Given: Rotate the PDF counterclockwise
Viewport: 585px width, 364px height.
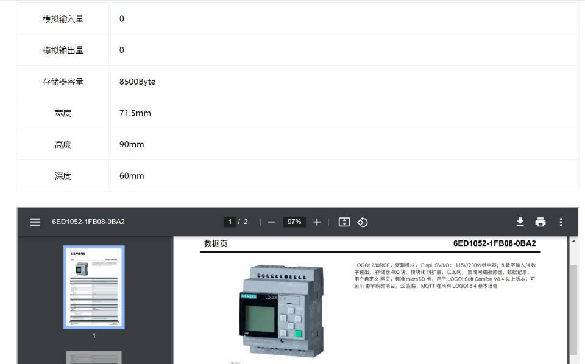Looking at the screenshot, I should pos(362,222).
